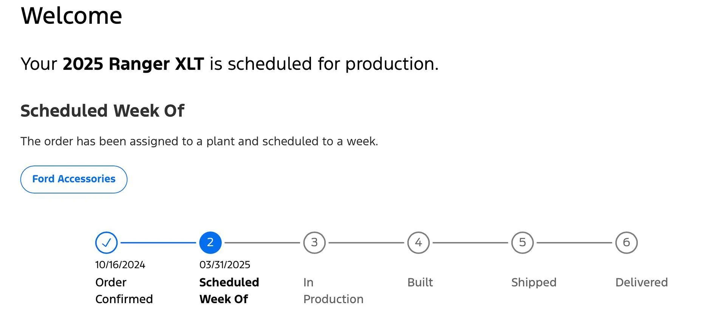The width and height of the screenshot is (718, 322).
Task: Click the Ford Accessories button
Action: (x=74, y=179)
